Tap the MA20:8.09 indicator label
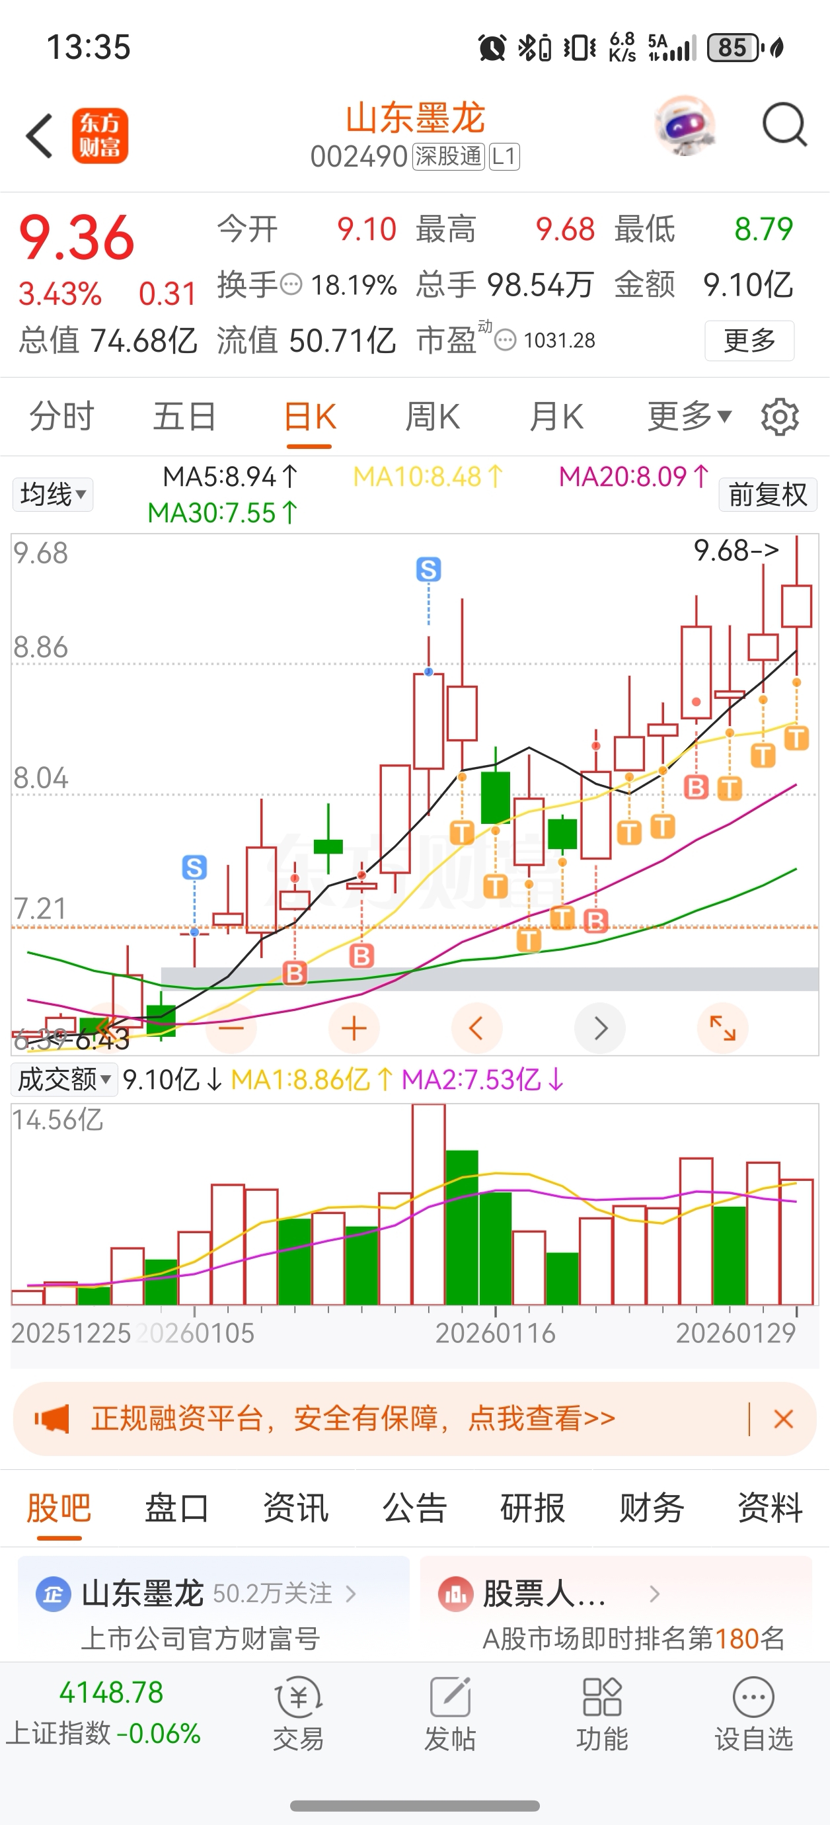 pyautogui.click(x=634, y=477)
